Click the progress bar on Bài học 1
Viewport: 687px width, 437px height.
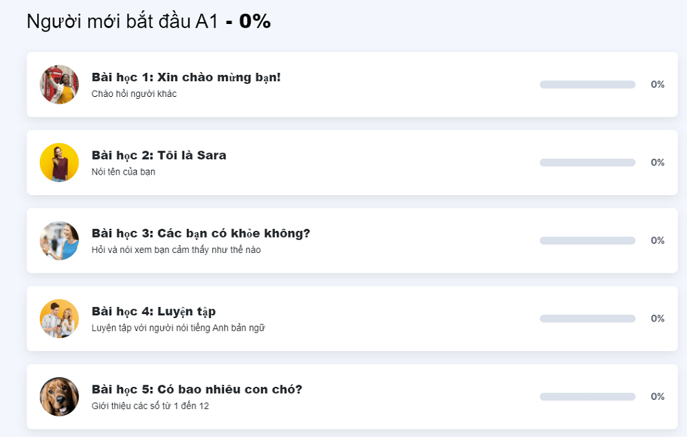point(587,85)
